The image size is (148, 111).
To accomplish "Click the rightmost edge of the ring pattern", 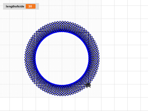I will 99,58.
